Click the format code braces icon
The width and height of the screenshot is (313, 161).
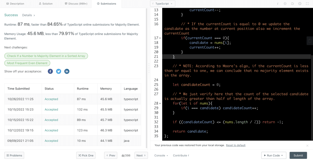(x=285, y=4)
